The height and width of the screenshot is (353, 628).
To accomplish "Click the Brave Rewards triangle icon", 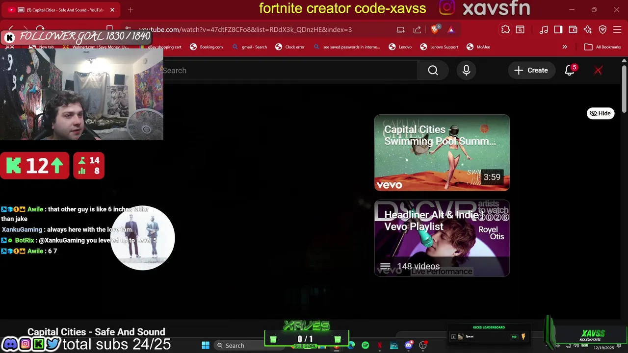I will tap(451, 29).
